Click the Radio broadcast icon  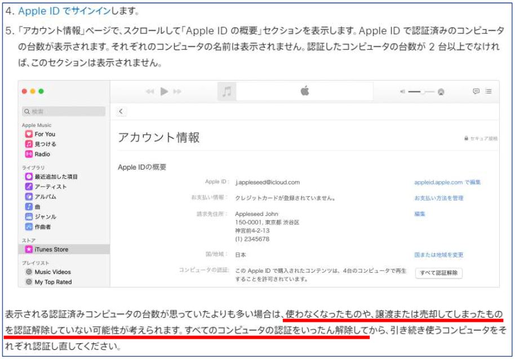tap(29, 154)
